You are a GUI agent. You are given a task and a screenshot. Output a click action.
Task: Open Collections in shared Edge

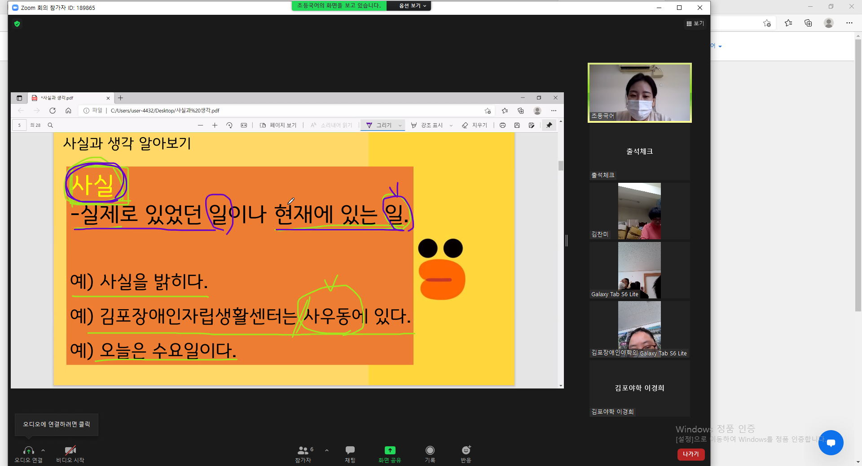pos(521,111)
